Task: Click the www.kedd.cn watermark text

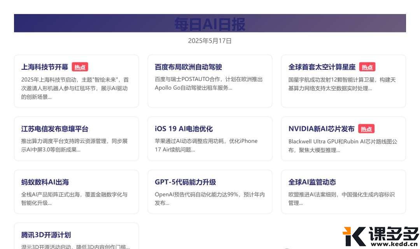Action: (394, 245)
